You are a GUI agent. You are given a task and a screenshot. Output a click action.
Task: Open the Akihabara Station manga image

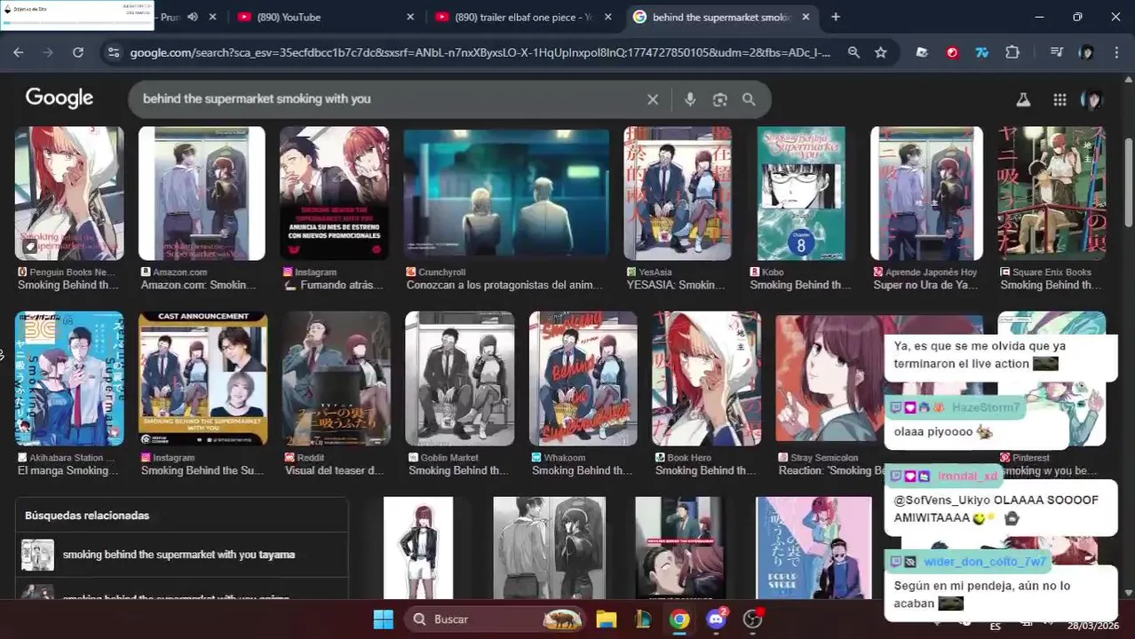pyautogui.click(x=69, y=379)
